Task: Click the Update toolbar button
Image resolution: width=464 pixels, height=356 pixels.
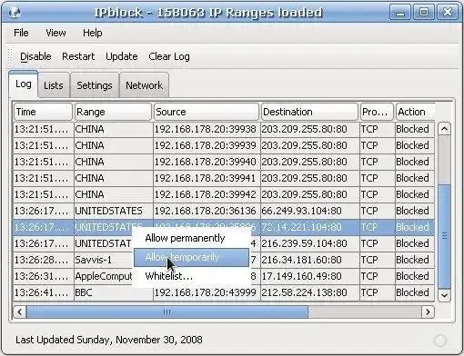Action: [x=122, y=56]
